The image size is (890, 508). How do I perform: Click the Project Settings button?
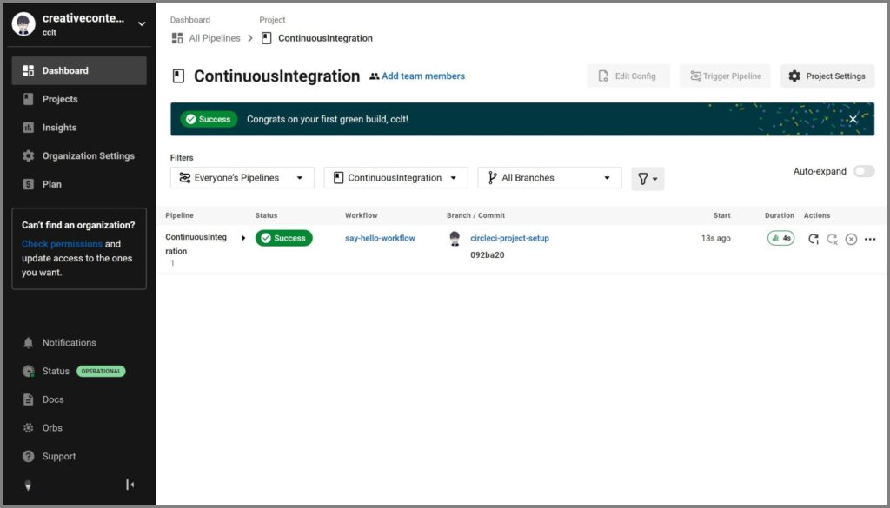(x=827, y=76)
